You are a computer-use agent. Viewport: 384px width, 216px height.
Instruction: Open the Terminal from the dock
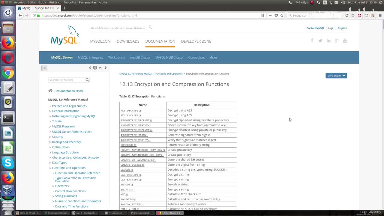8,118
